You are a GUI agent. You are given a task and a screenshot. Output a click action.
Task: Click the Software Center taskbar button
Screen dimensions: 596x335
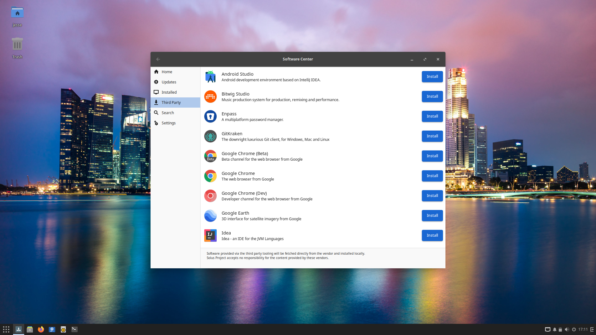pos(19,329)
